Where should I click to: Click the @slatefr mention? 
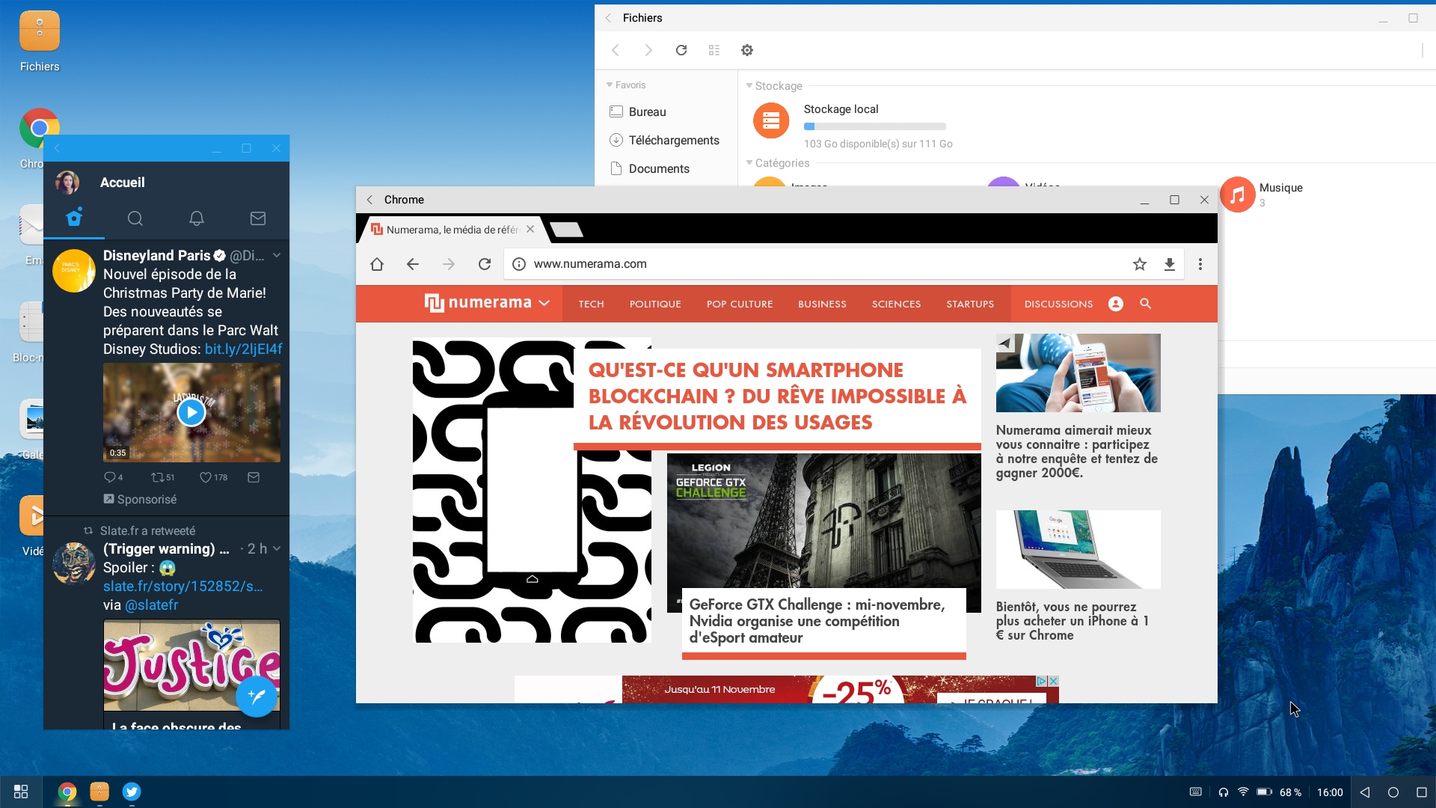pos(152,605)
